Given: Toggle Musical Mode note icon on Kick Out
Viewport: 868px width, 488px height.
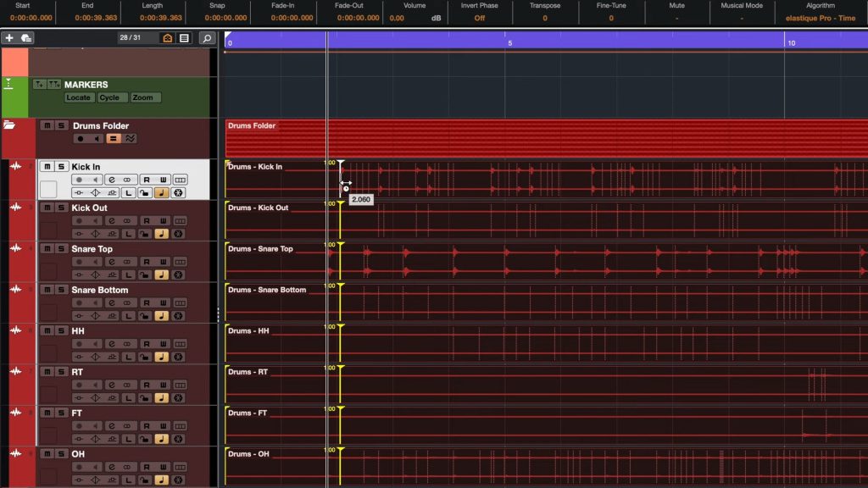Looking at the screenshot, I should click(x=162, y=235).
